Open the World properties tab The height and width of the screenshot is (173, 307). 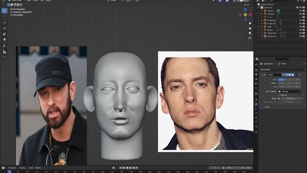coord(256,88)
